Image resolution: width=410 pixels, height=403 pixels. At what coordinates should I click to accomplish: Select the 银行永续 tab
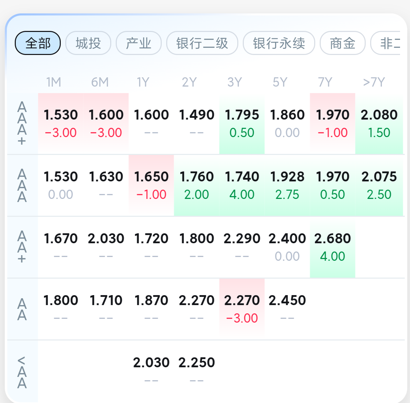279,43
